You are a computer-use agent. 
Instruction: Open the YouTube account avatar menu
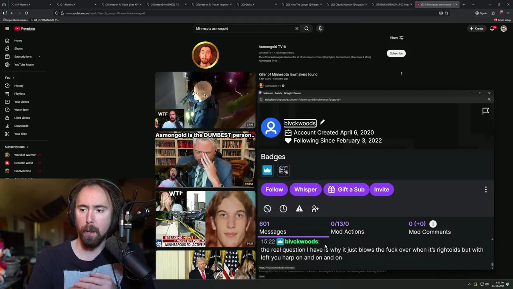(504, 28)
